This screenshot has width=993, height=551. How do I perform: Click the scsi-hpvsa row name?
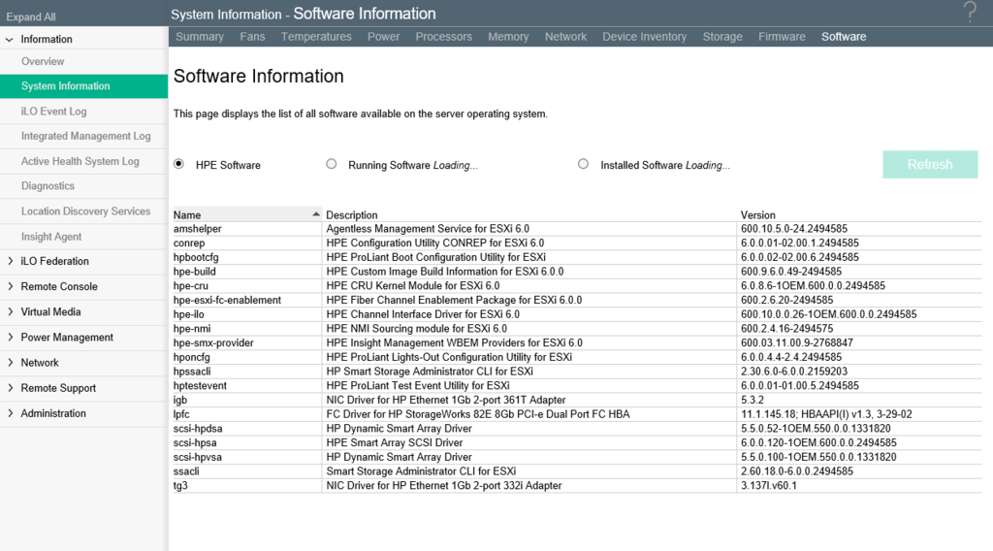tap(198, 457)
